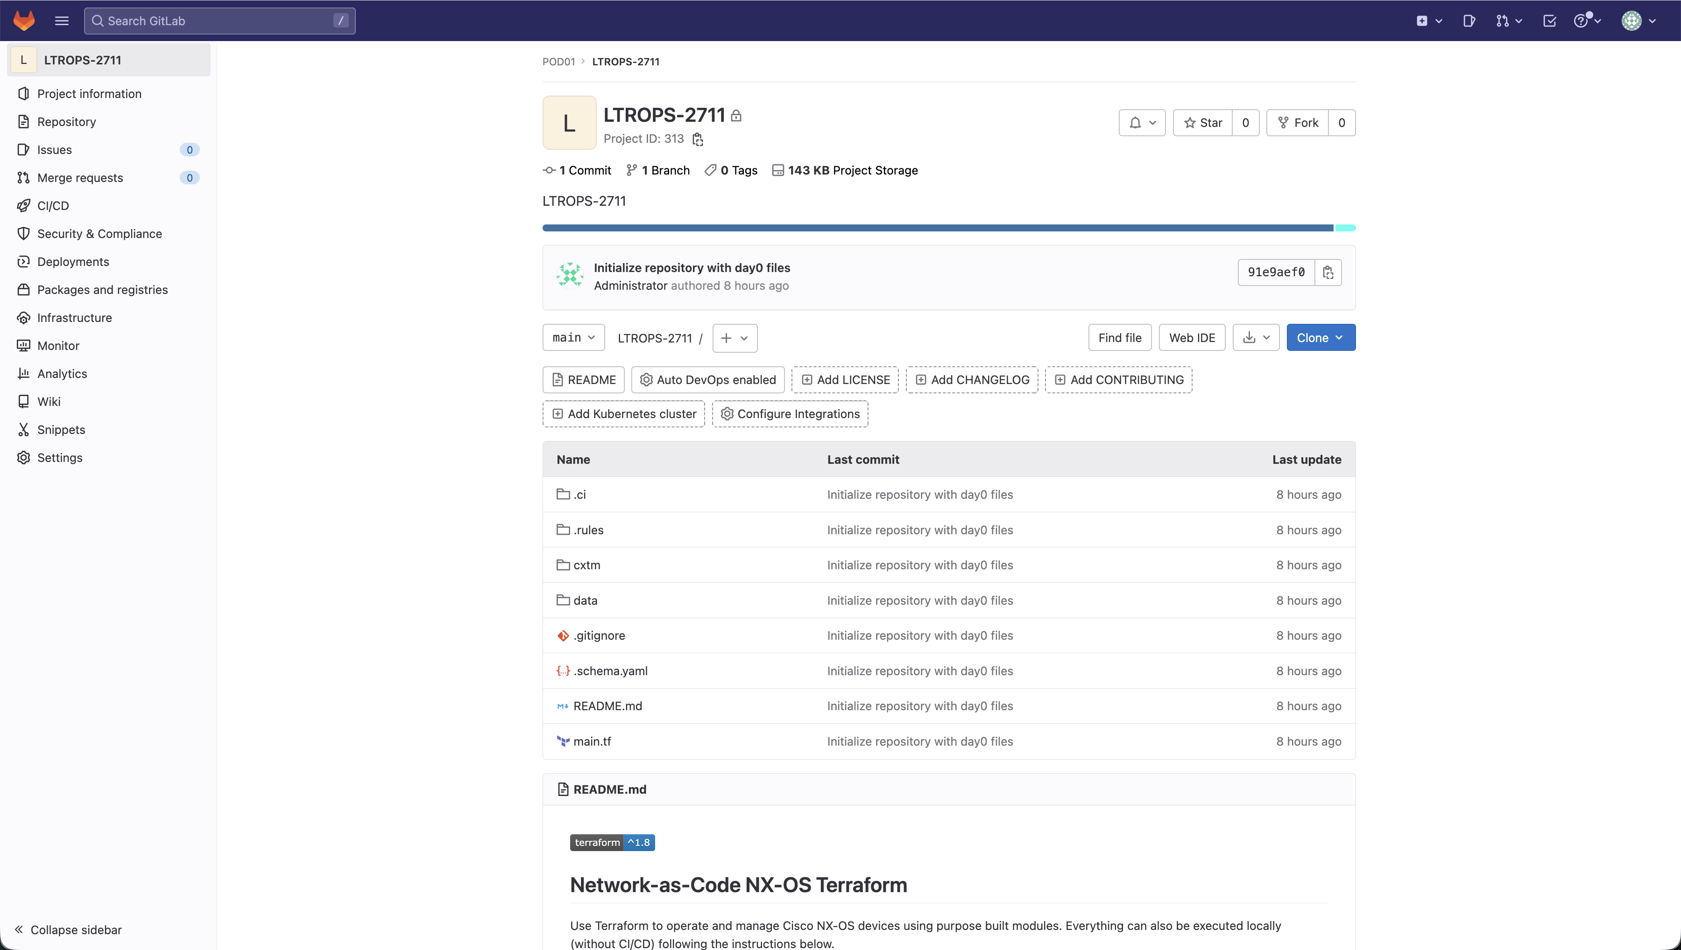
Task: Star the LTROPS-2711 project
Action: [x=1202, y=123]
